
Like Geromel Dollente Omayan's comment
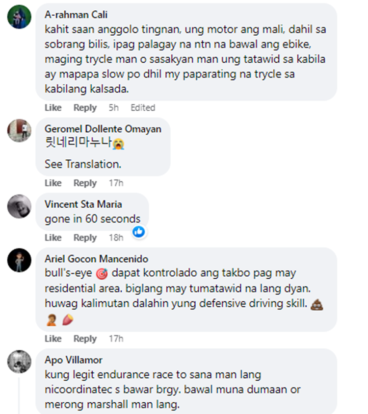coord(53,183)
